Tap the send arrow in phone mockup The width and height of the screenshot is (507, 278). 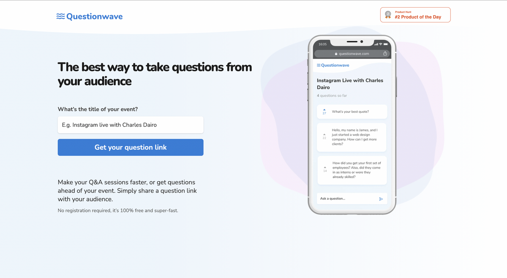pyautogui.click(x=381, y=199)
